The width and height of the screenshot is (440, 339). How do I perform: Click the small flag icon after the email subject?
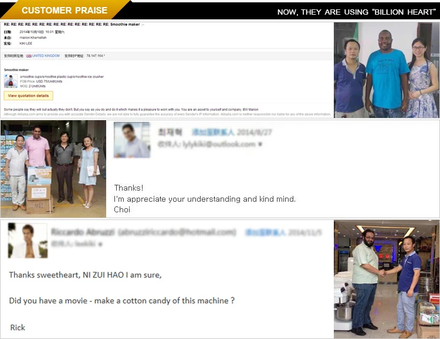pyautogui.click(x=143, y=25)
